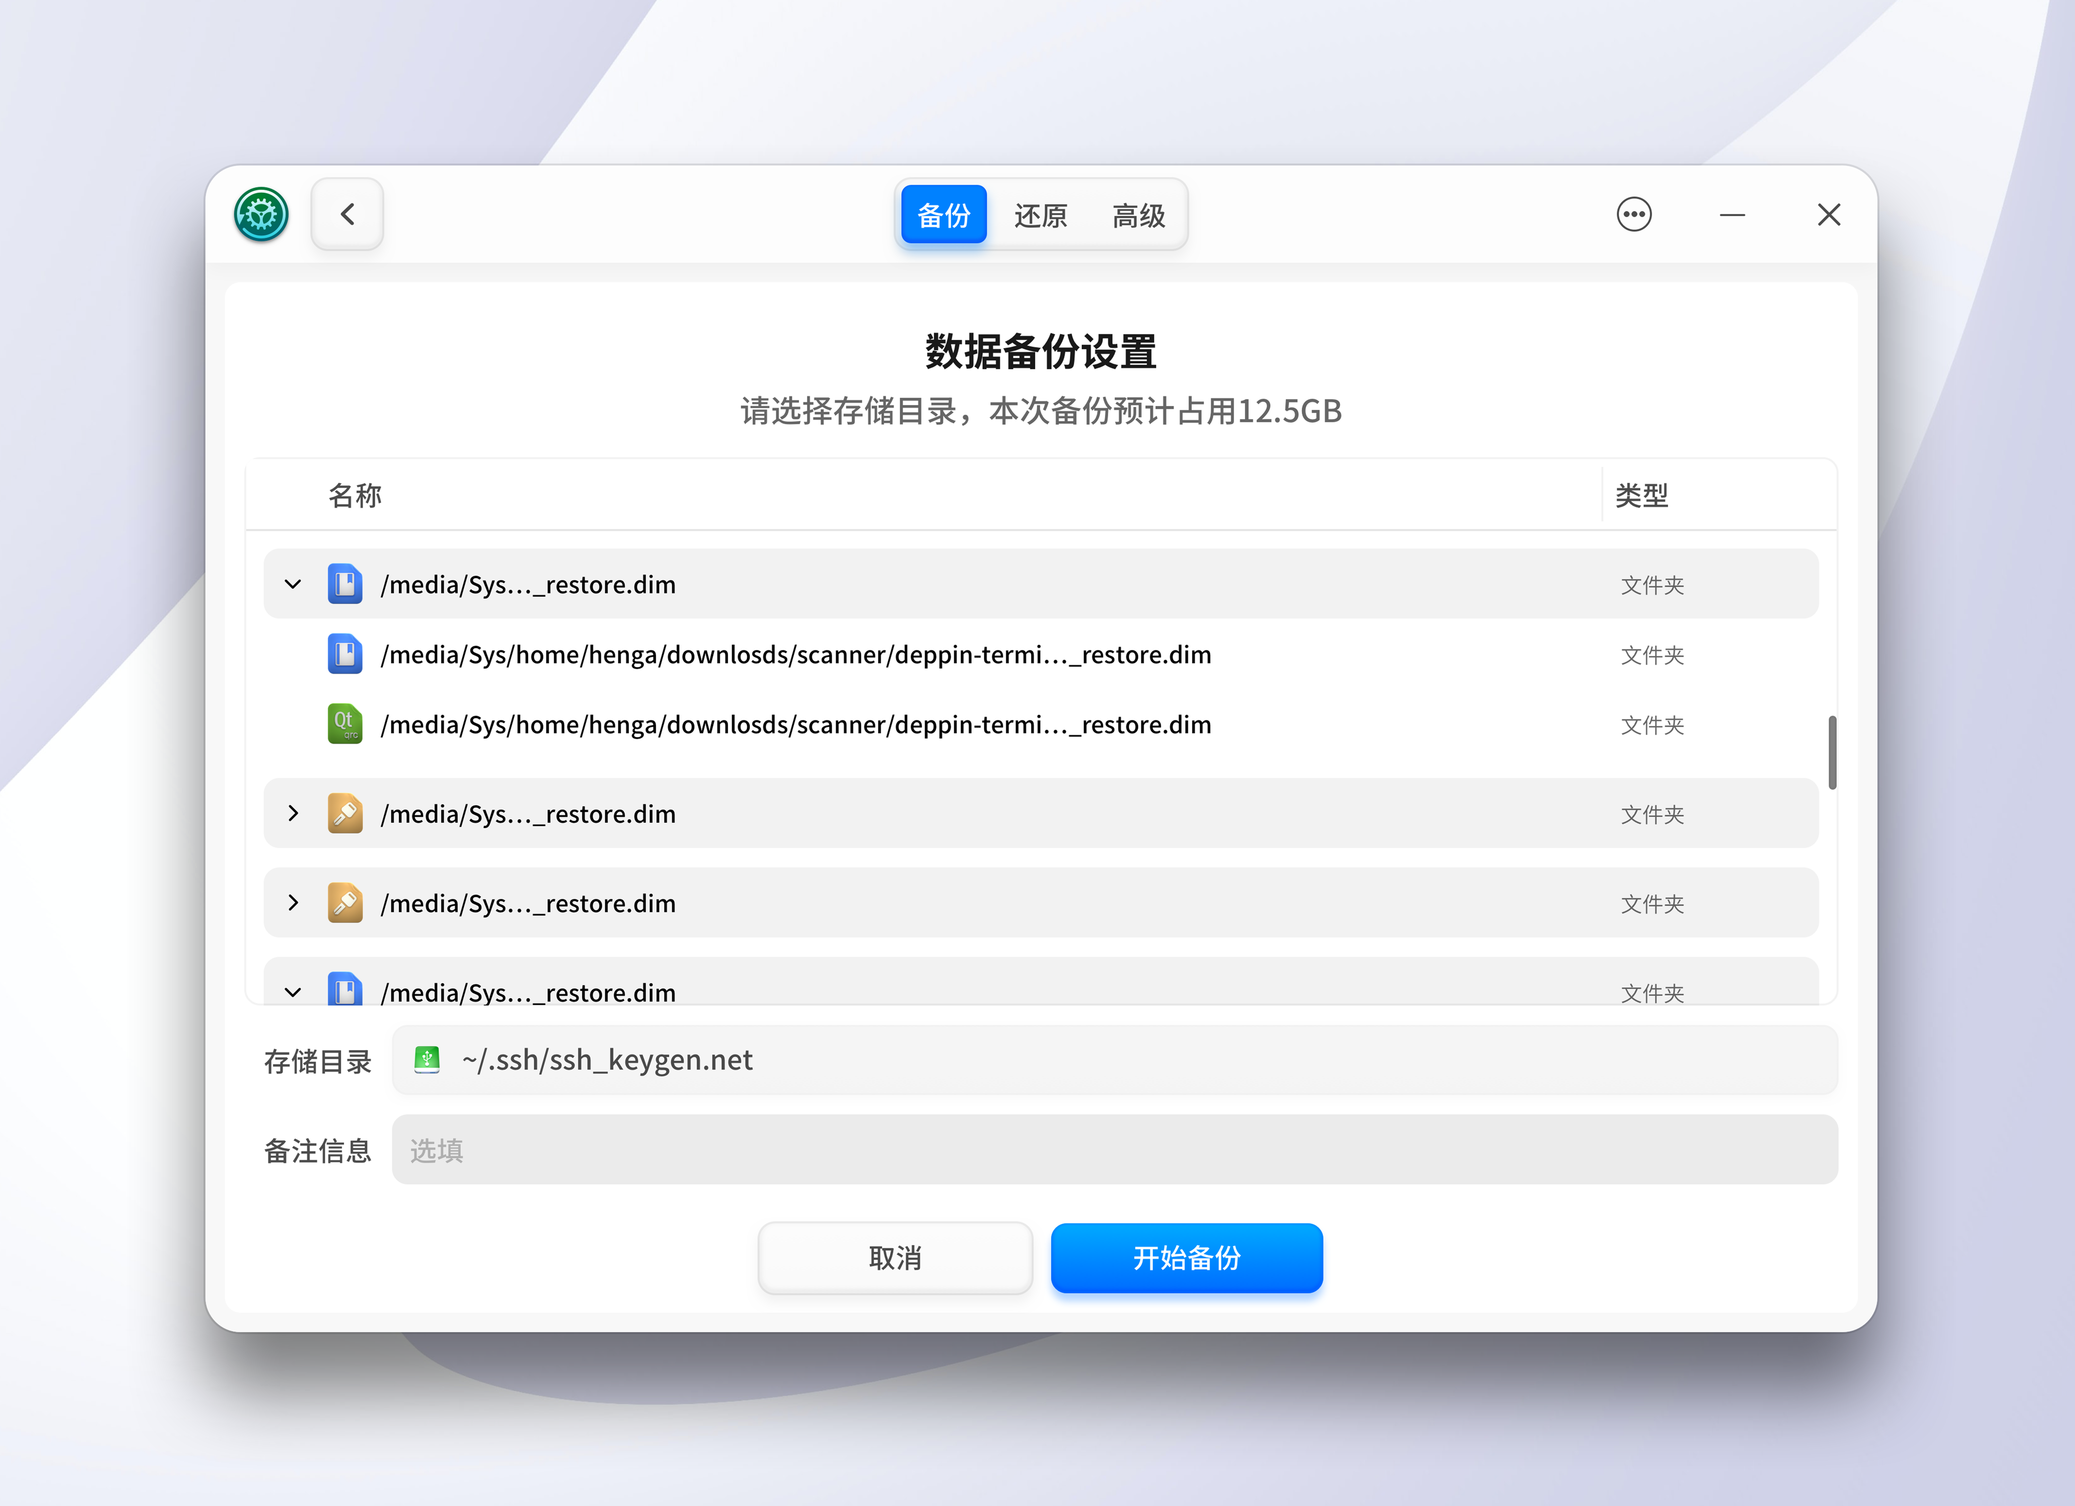The height and width of the screenshot is (1506, 2075).
Task: Expand the second brush-icon folder entry
Action: (293, 902)
